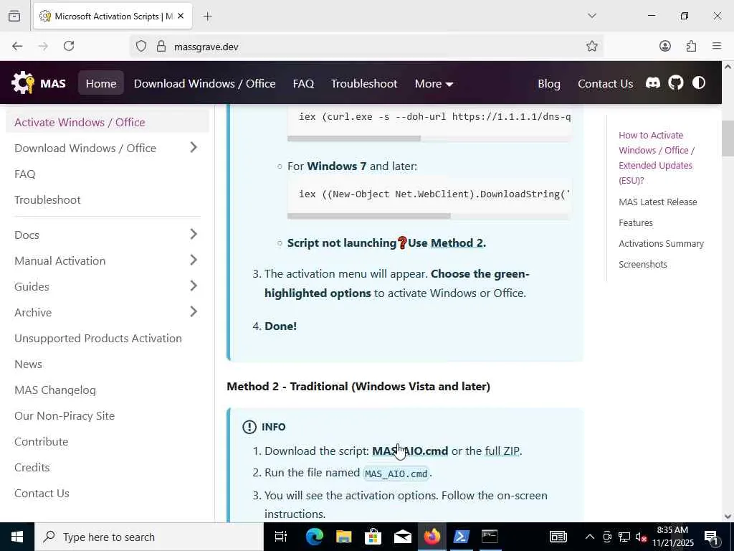Jump to Activations Summary section
The width and height of the screenshot is (734, 551).
coord(661,243)
